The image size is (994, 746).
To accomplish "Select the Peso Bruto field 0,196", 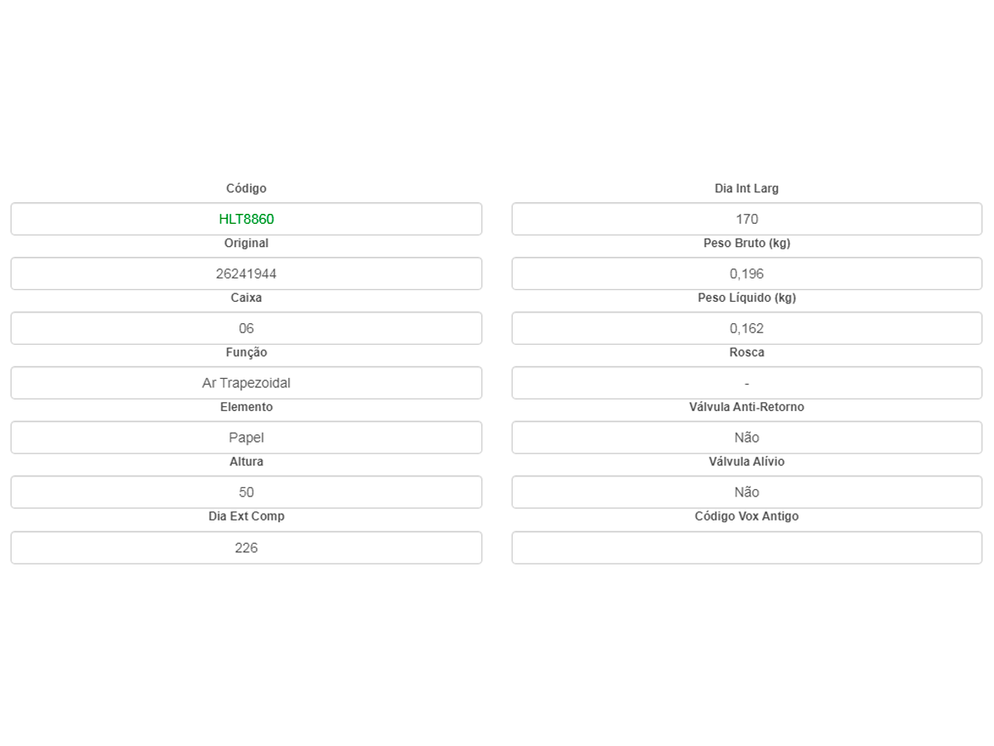I will (746, 274).
